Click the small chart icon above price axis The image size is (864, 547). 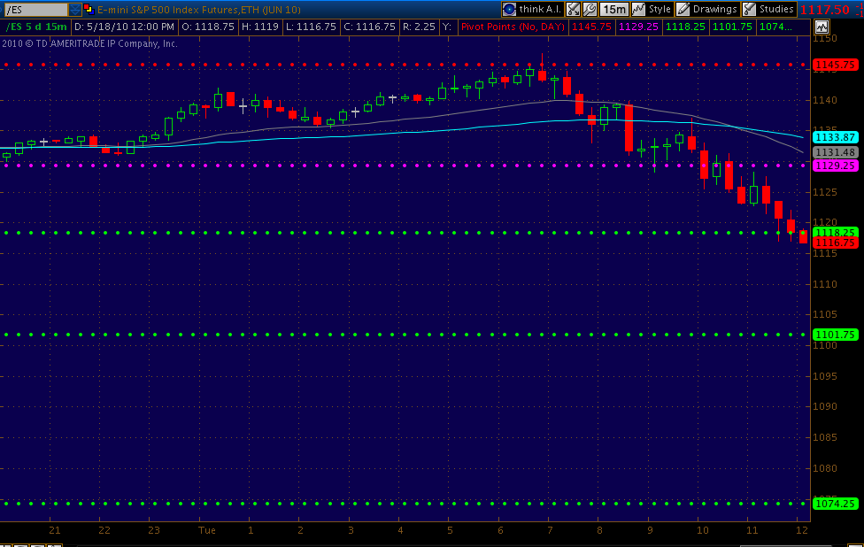point(822,27)
